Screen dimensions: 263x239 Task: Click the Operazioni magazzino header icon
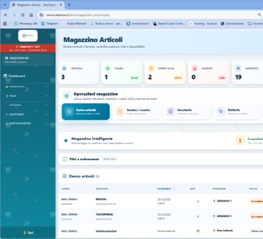pyautogui.click(x=66, y=96)
